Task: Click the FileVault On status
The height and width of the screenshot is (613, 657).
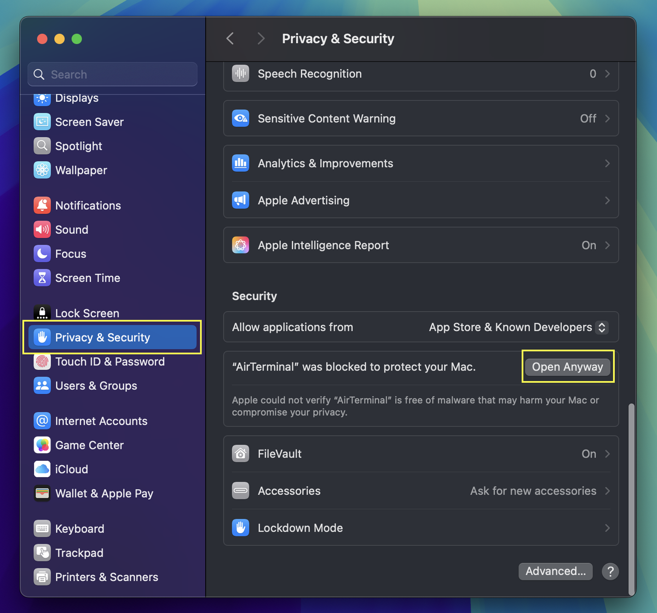Action: pyautogui.click(x=589, y=454)
